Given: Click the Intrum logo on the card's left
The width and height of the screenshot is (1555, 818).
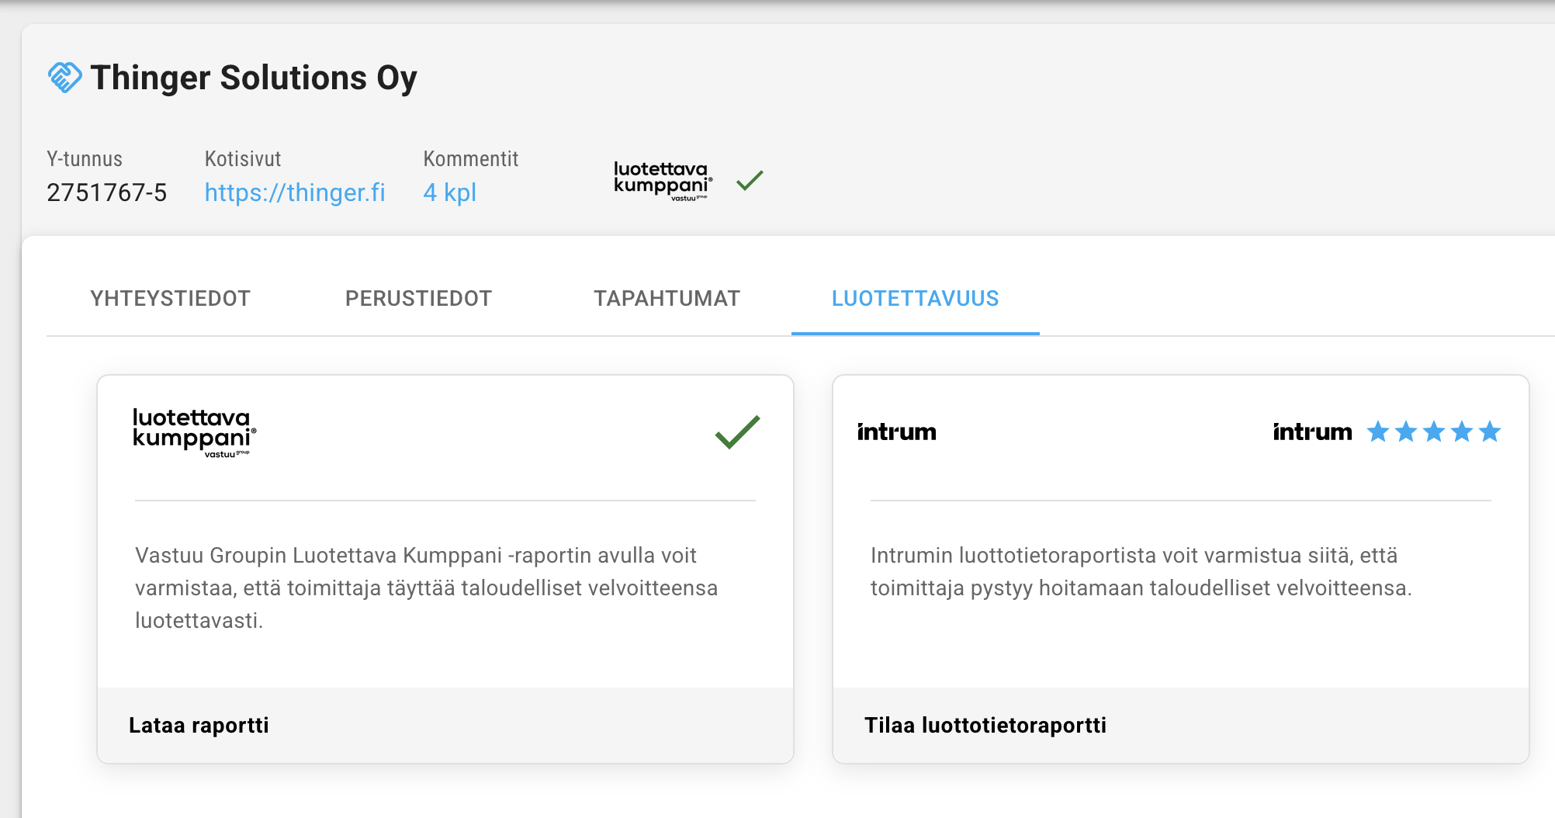Looking at the screenshot, I should 896,432.
